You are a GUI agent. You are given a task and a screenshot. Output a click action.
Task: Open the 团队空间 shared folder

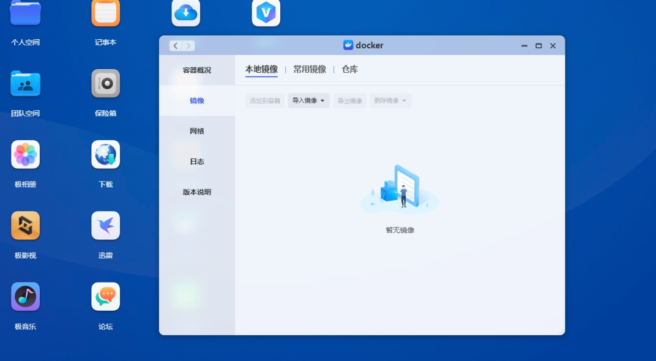pyautogui.click(x=26, y=83)
